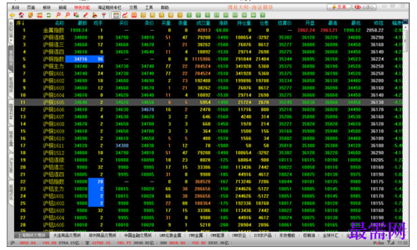Click the yellow back arrow icon
This screenshot has height=250, width=417.
pyautogui.click(x=12, y=15)
